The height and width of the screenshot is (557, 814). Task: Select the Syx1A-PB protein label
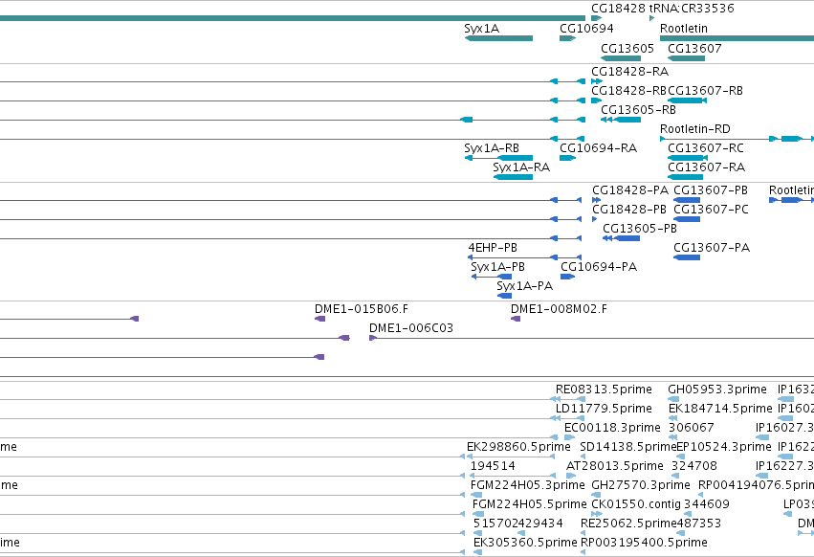[x=497, y=267]
